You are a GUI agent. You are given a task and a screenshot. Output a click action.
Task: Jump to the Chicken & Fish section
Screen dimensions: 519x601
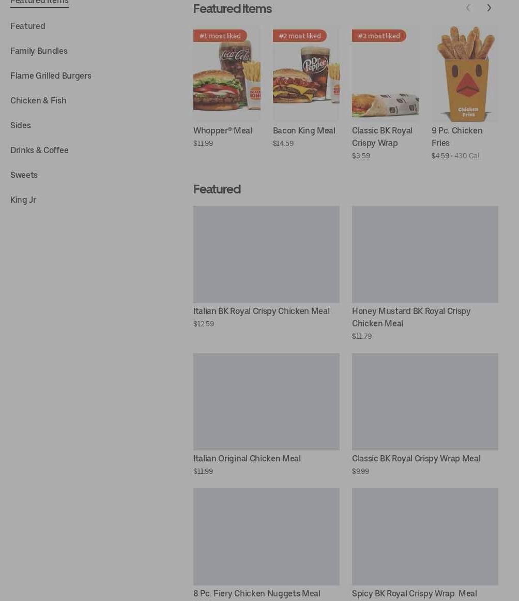[38, 100]
